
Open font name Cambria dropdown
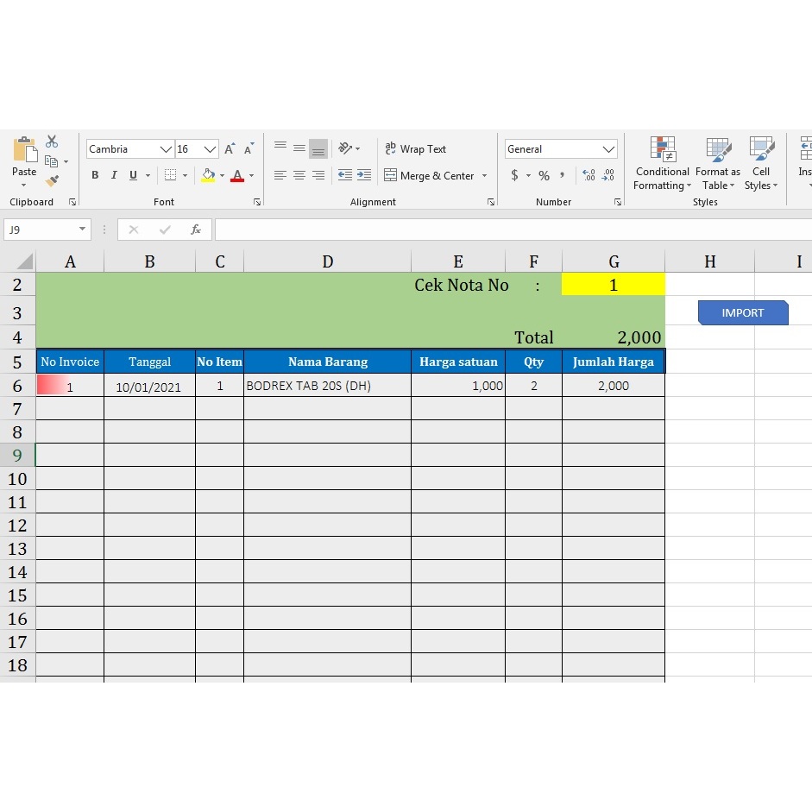(x=166, y=149)
